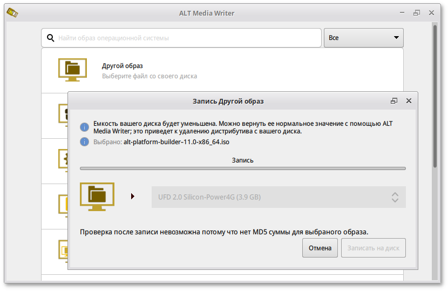Click the yellow monitor icon behind the dialog's left edge
The image size is (448, 291).
pyautogui.click(x=62, y=205)
